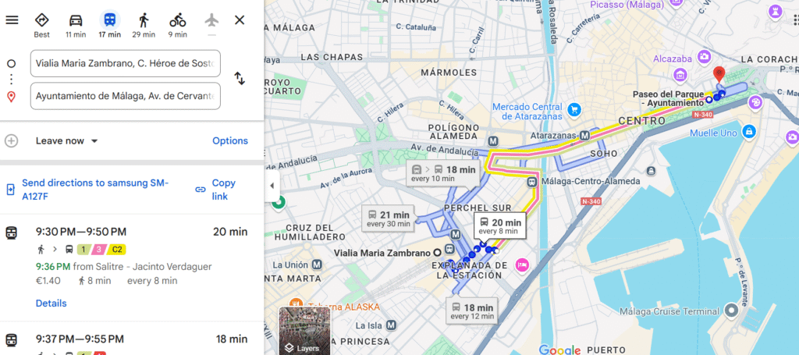Edit the destination Ayuntamiento de Málaga field

point(126,96)
